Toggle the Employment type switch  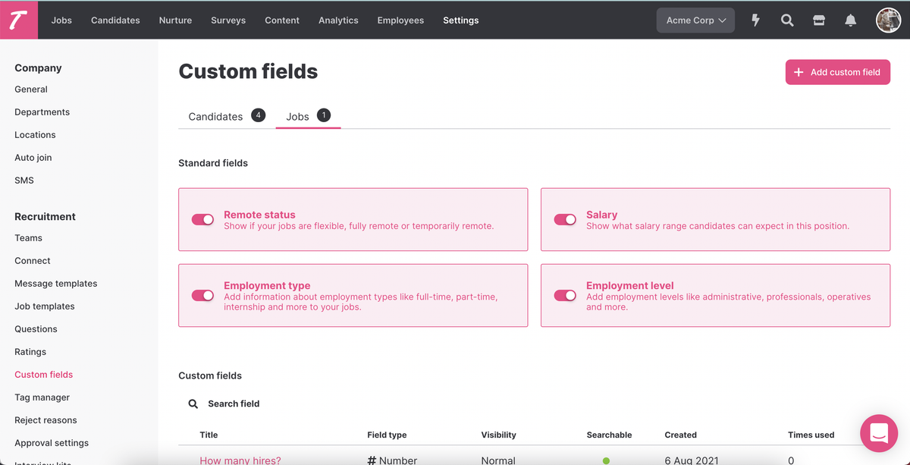tap(202, 296)
